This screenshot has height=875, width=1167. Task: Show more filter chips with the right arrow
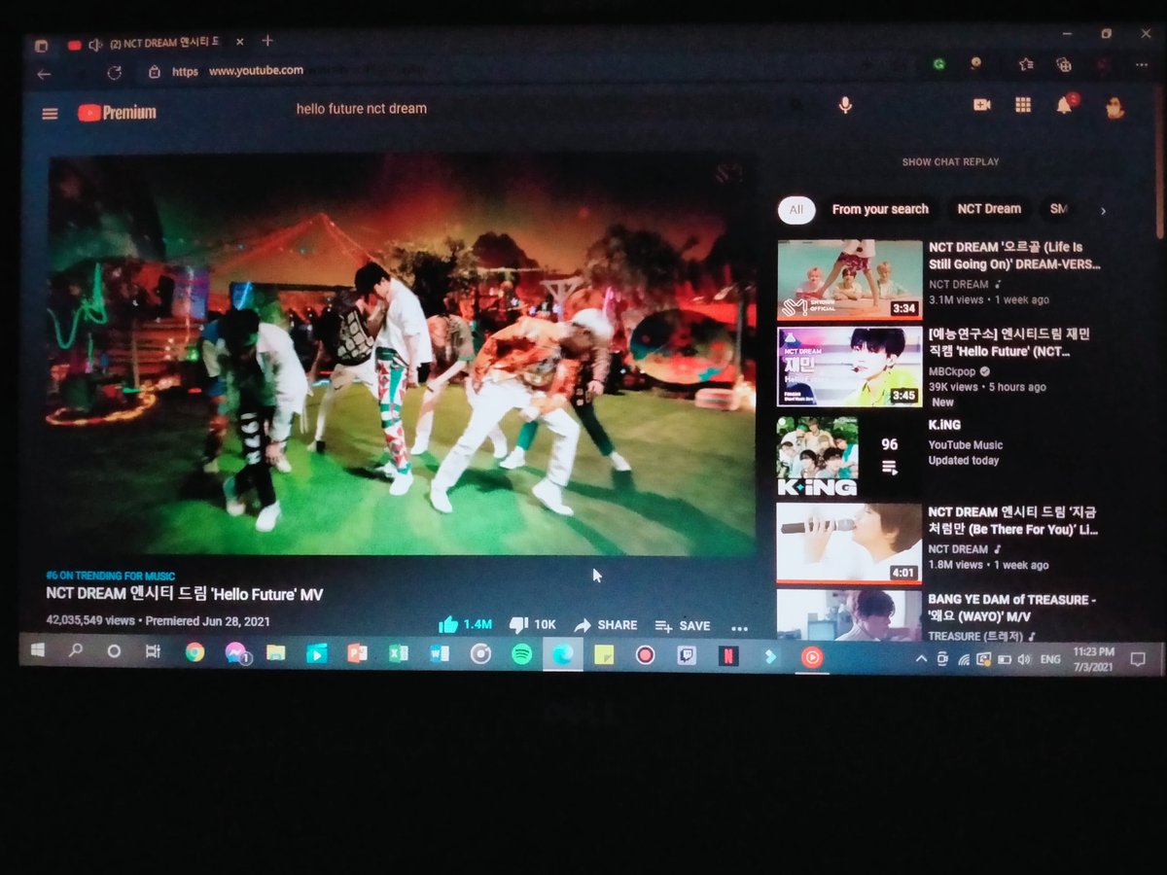[x=1103, y=210]
